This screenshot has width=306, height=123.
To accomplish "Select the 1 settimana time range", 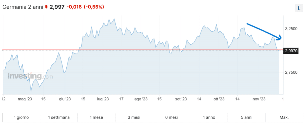I will point(59,117).
